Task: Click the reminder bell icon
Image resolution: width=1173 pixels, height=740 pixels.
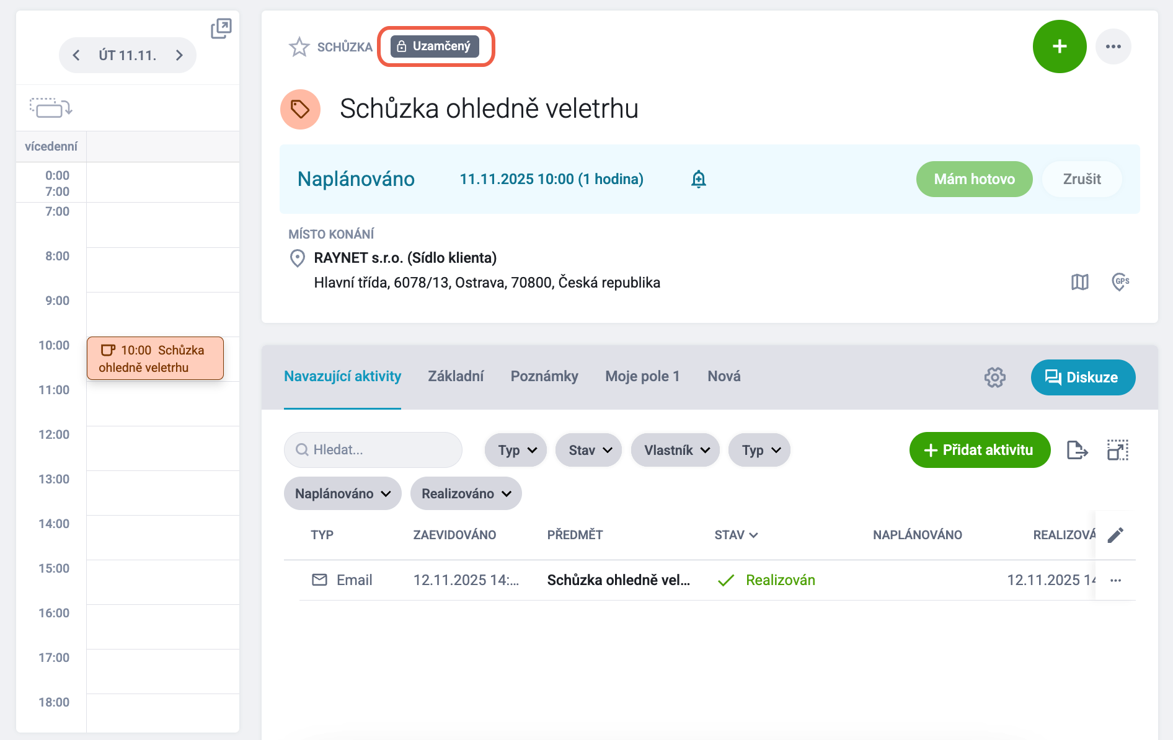Action: (699, 179)
